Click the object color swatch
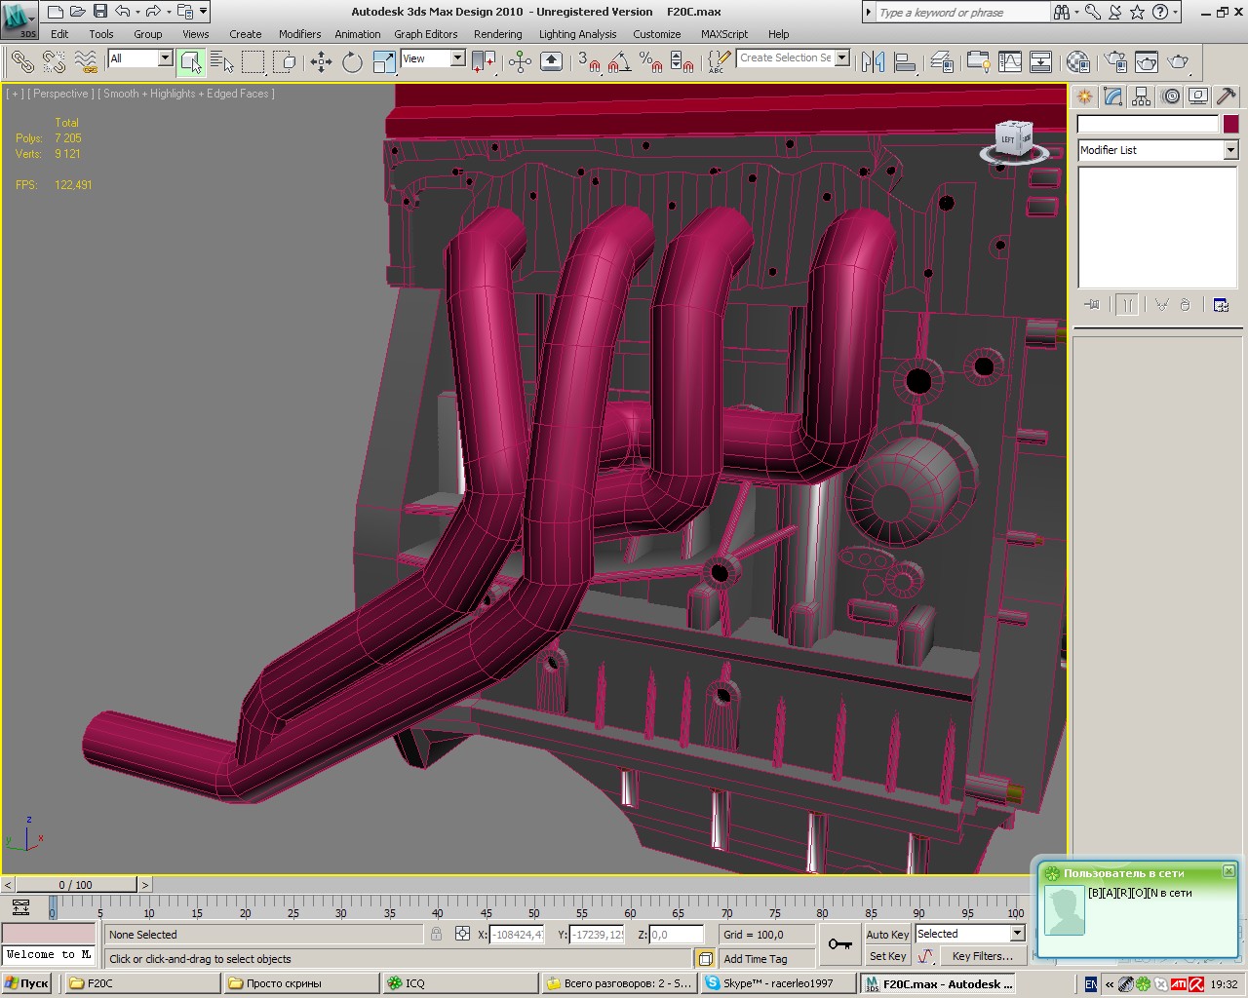This screenshot has width=1248, height=998. click(1230, 124)
